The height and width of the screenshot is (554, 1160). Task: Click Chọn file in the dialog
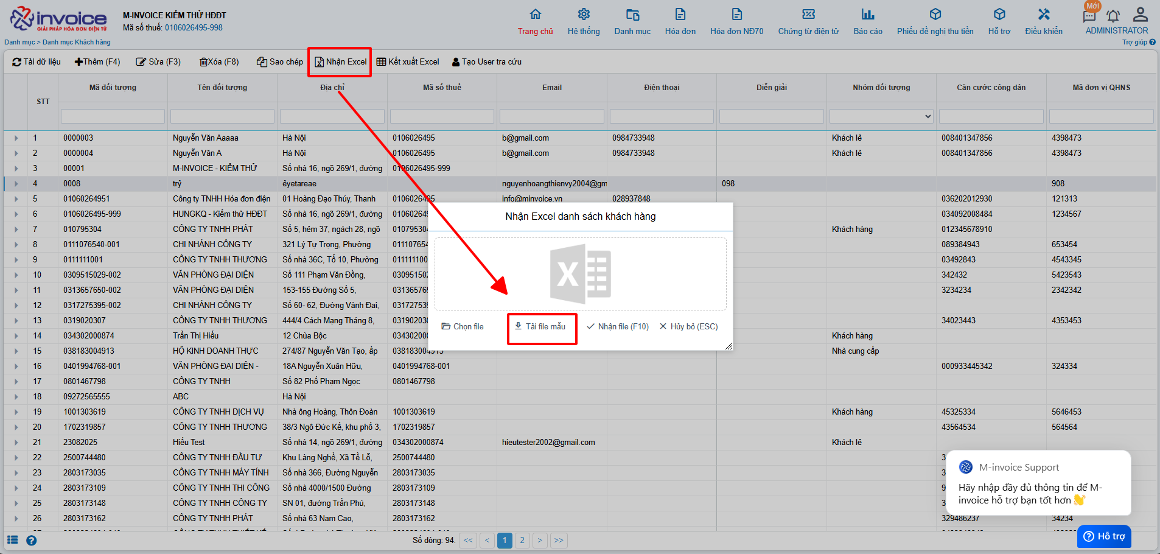(x=463, y=327)
